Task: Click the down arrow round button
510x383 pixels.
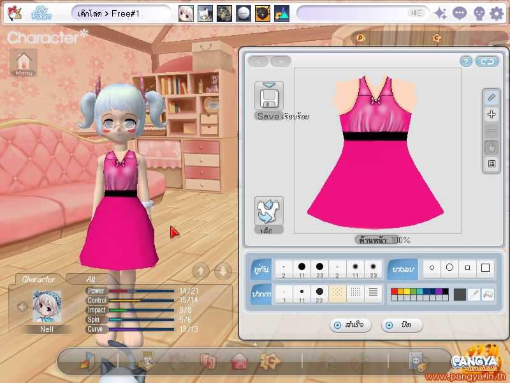Action: (223, 271)
